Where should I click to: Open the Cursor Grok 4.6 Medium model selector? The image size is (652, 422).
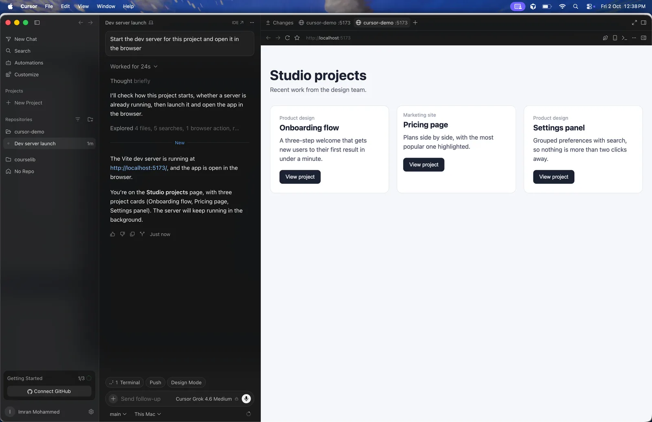coord(207,399)
